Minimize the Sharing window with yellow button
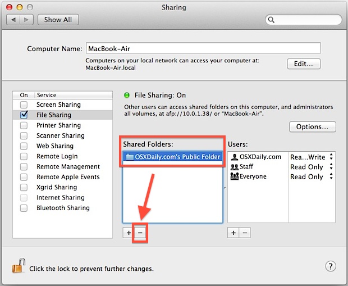This screenshot has width=348, height=286. click(x=20, y=7)
